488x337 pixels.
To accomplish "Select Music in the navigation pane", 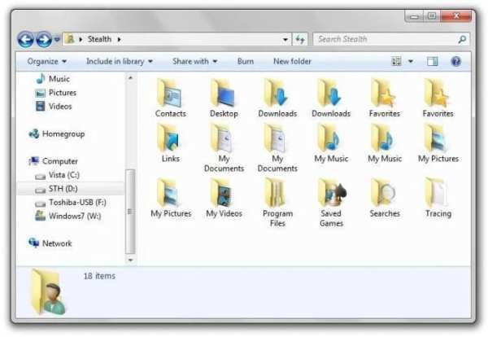I will pyautogui.click(x=53, y=79).
